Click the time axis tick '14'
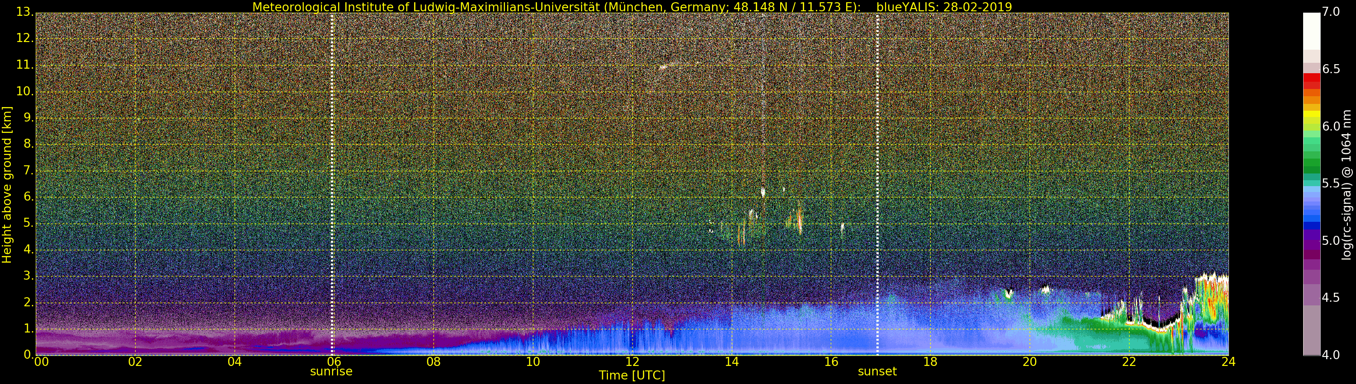The width and height of the screenshot is (1356, 384). (x=732, y=362)
